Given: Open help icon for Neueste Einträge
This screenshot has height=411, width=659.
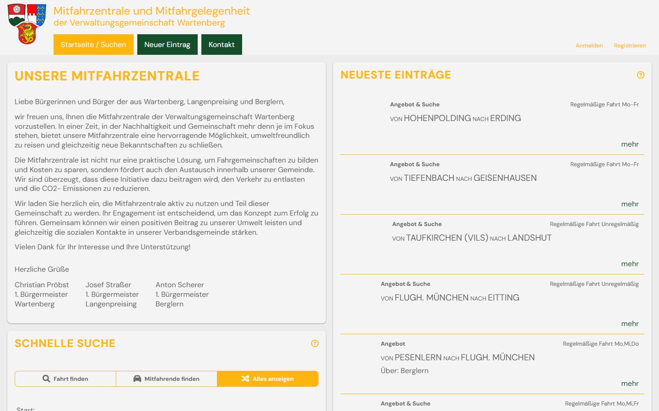Looking at the screenshot, I should click(641, 75).
